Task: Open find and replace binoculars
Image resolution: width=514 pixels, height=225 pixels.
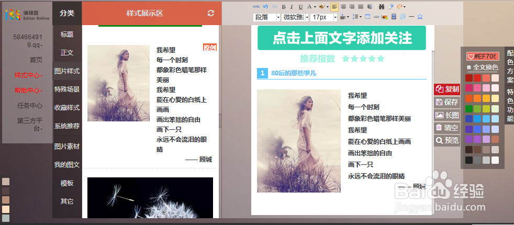Action: tap(382, 7)
